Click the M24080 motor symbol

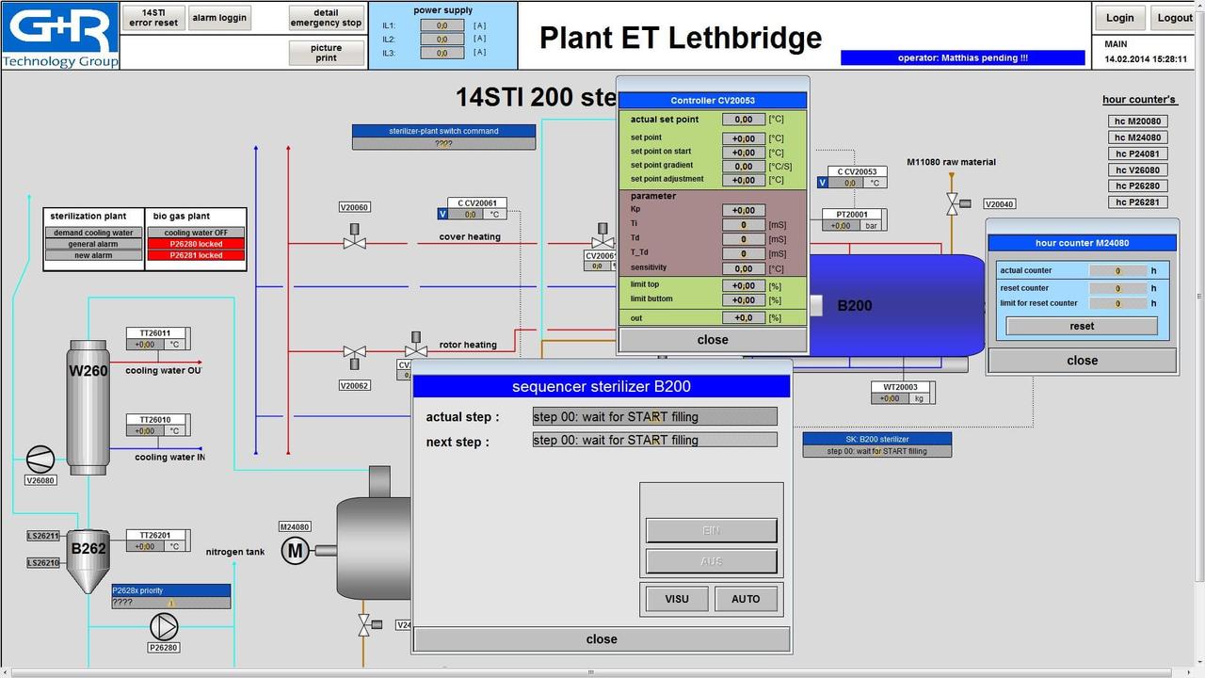point(296,551)
